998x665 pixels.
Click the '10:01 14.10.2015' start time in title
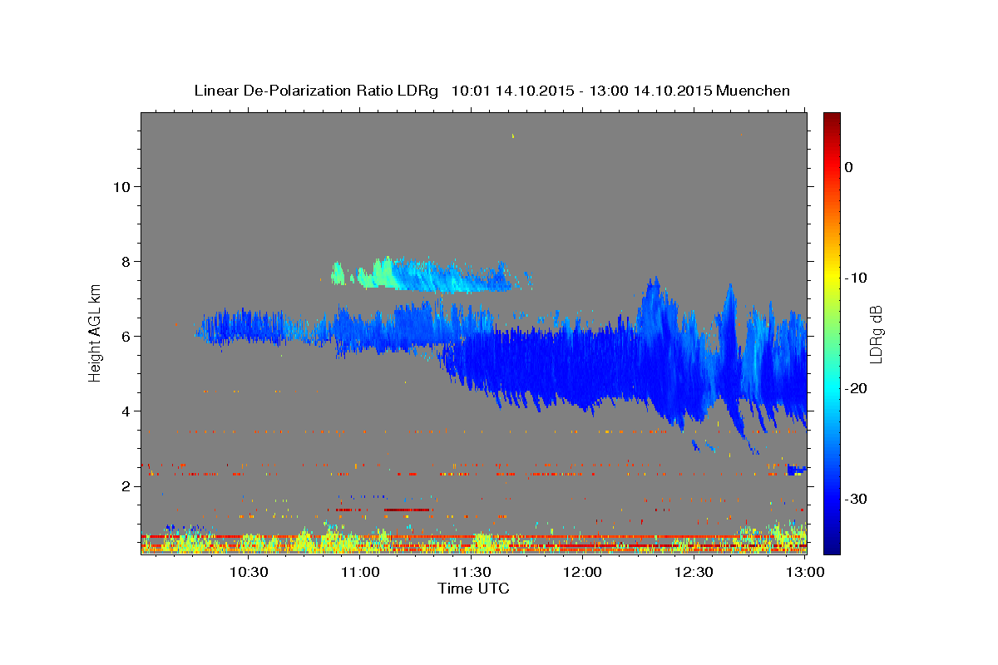(x=511, y=91)
